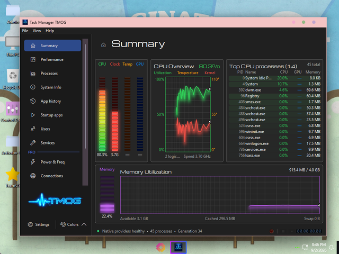Open the Startup apps section
This screenshot has height=254, width=339.
[x=52, y=115]
